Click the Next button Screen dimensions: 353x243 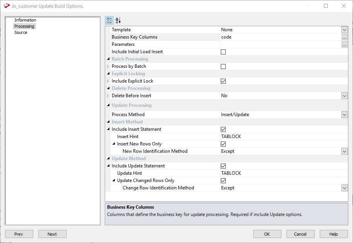point(52,234)
